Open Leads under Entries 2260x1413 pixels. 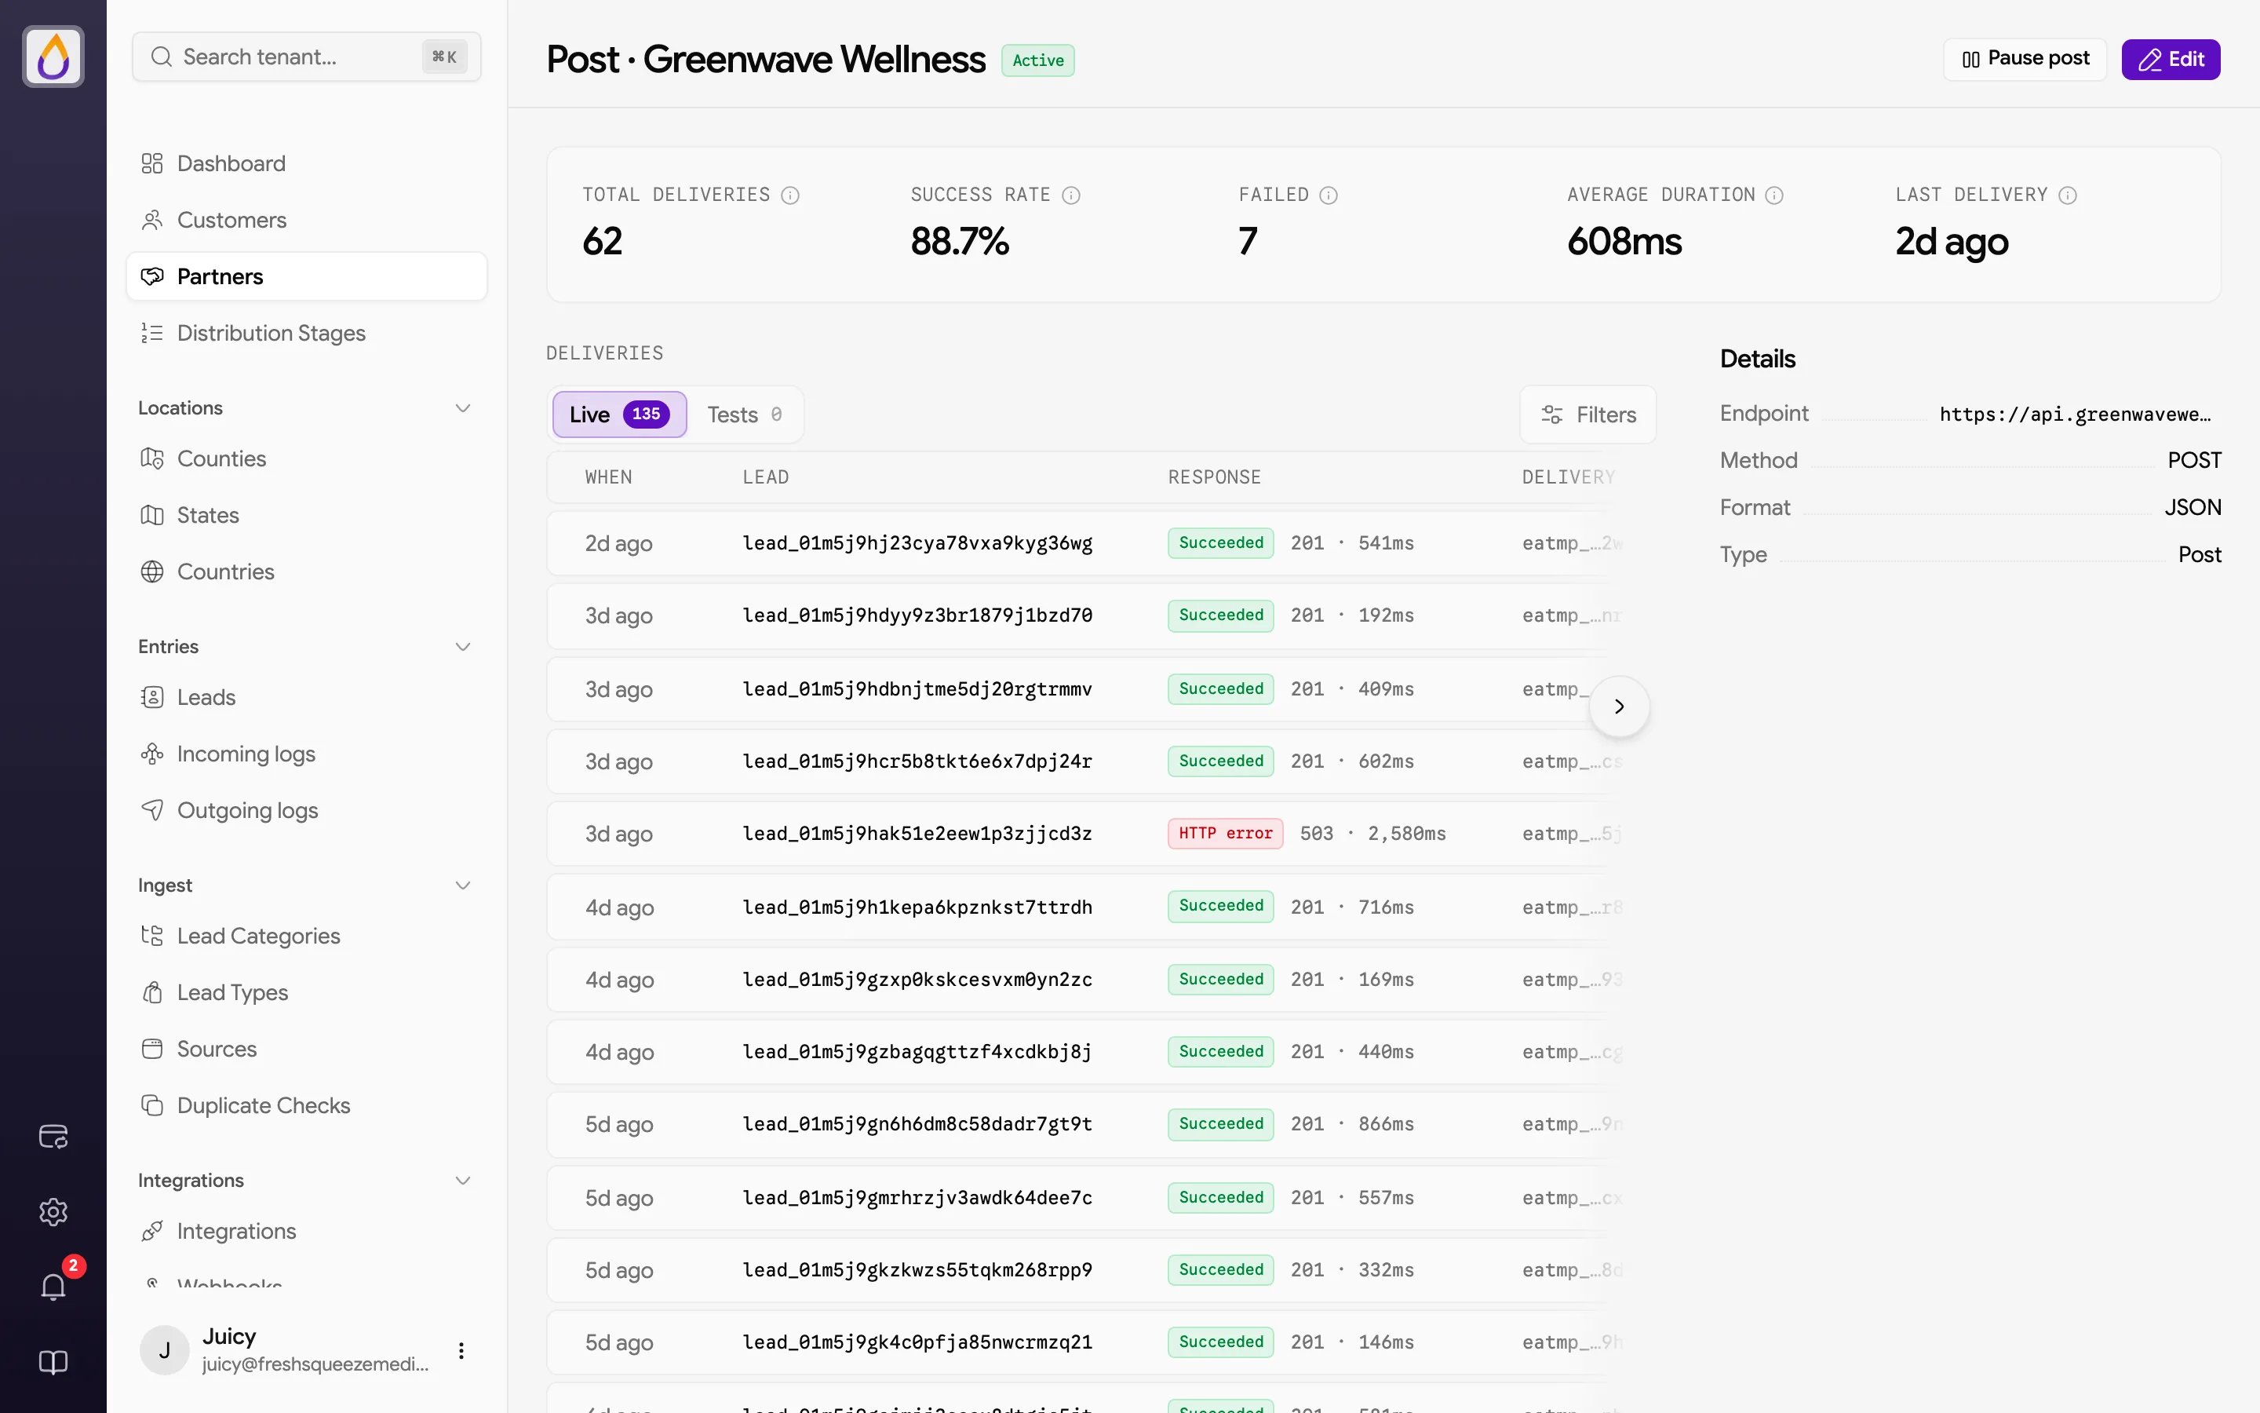pos(306,697)
